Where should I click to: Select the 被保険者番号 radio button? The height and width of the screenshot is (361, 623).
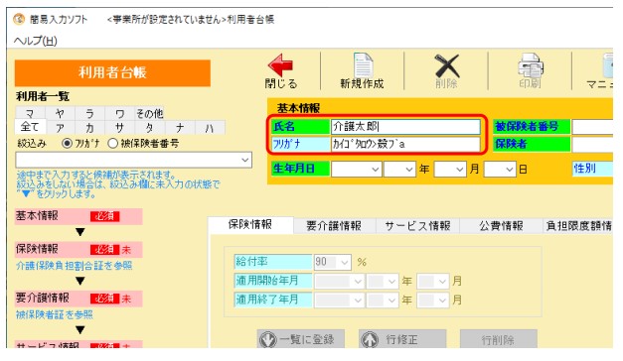coord(112,143)
